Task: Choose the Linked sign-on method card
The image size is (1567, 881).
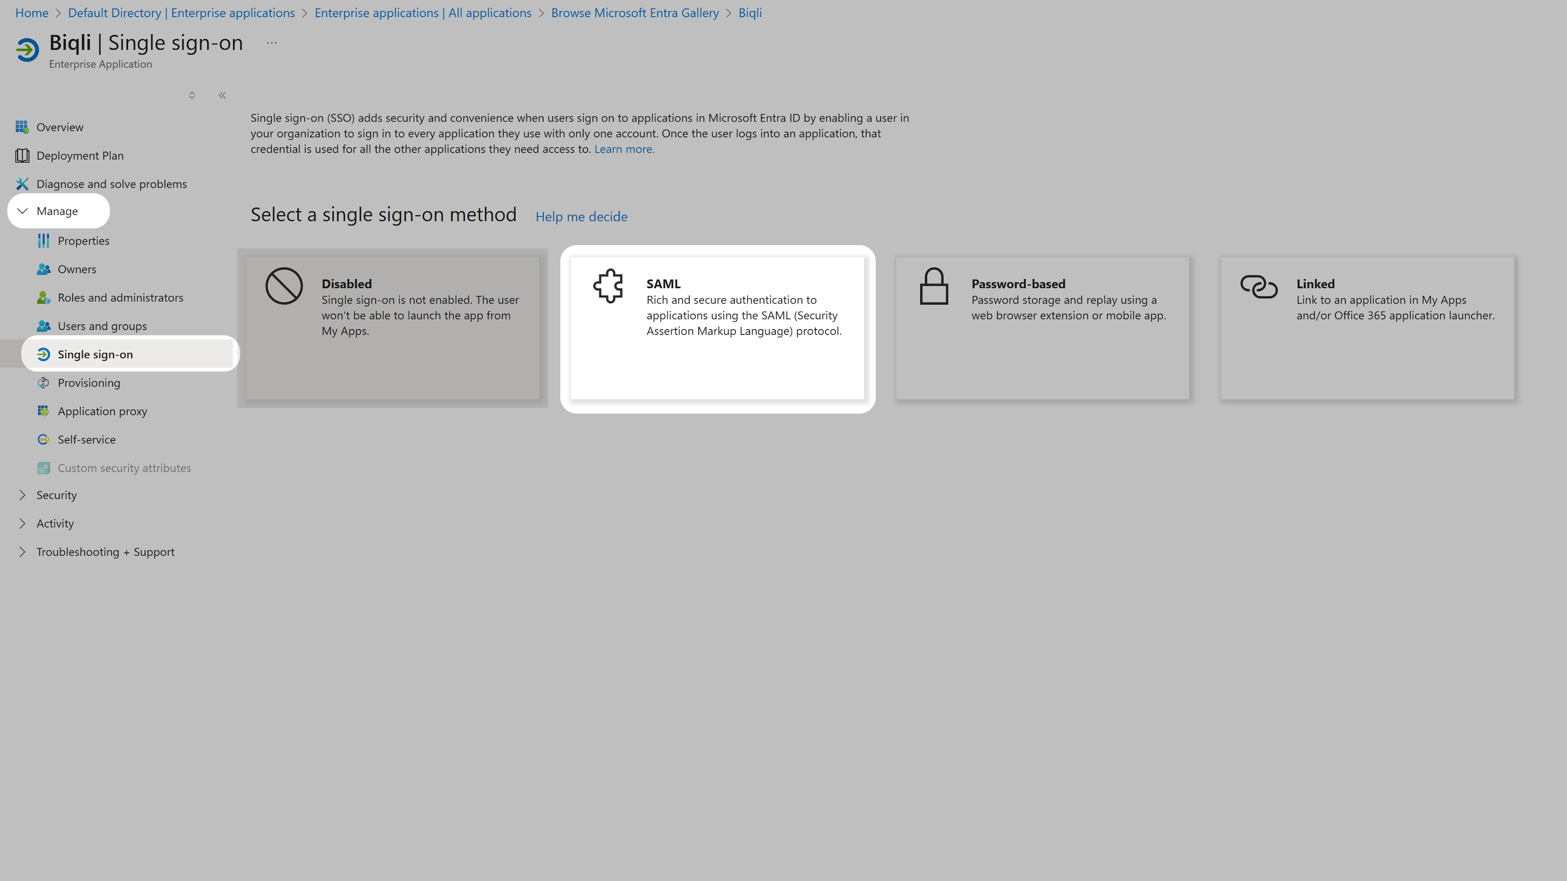Action: tap(1367, 328)
